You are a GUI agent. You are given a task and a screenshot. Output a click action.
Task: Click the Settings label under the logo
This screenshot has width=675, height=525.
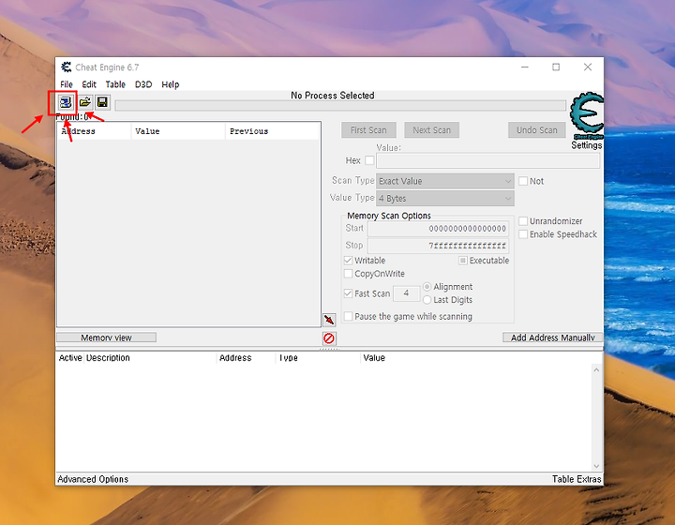586,145
